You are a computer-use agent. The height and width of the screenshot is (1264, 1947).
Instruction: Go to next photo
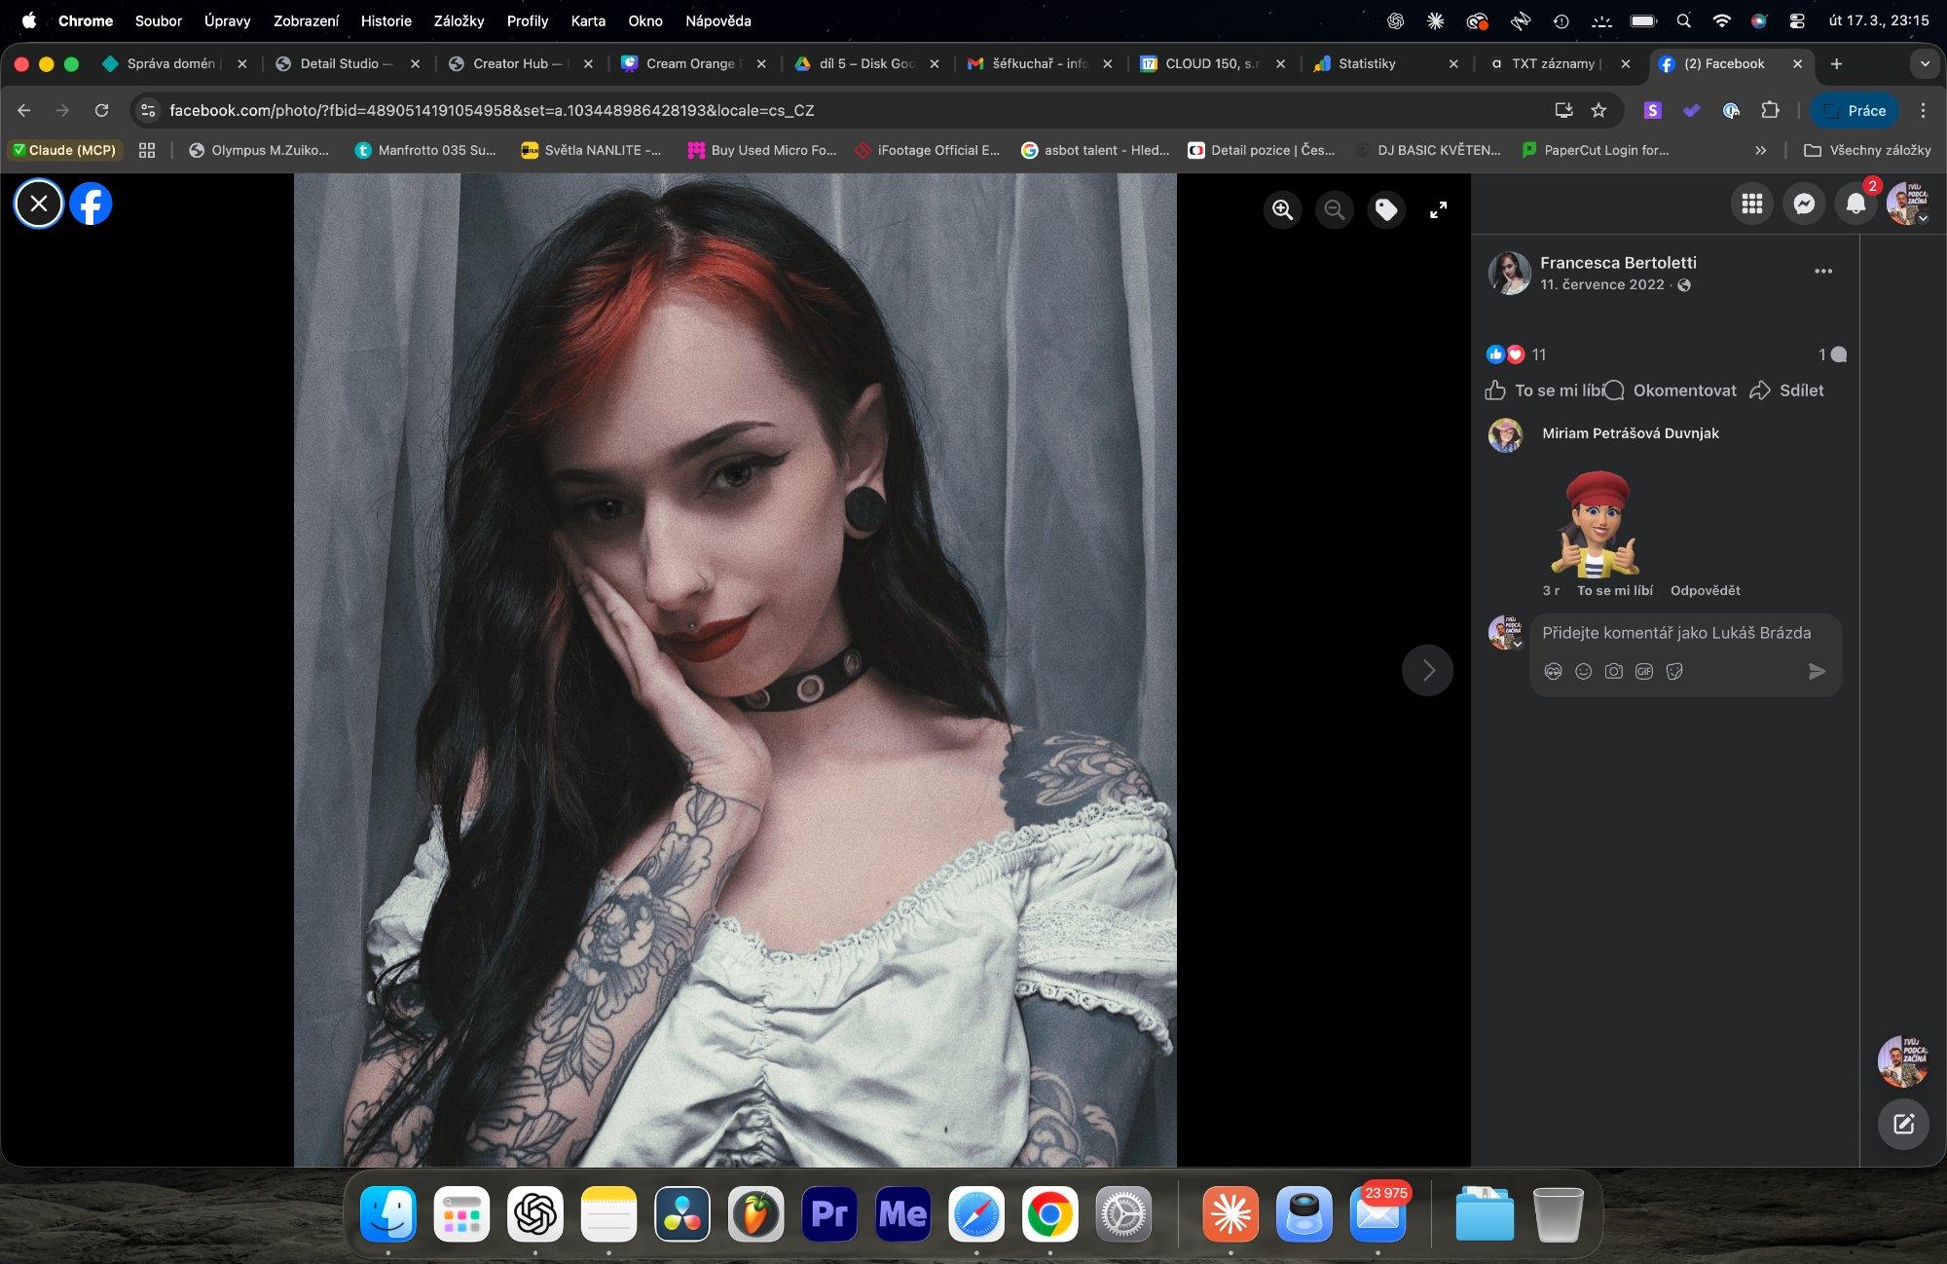(1427, 670)
